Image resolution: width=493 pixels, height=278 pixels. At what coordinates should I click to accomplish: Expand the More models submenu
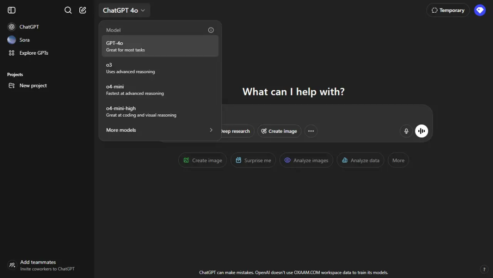(160, 130)
